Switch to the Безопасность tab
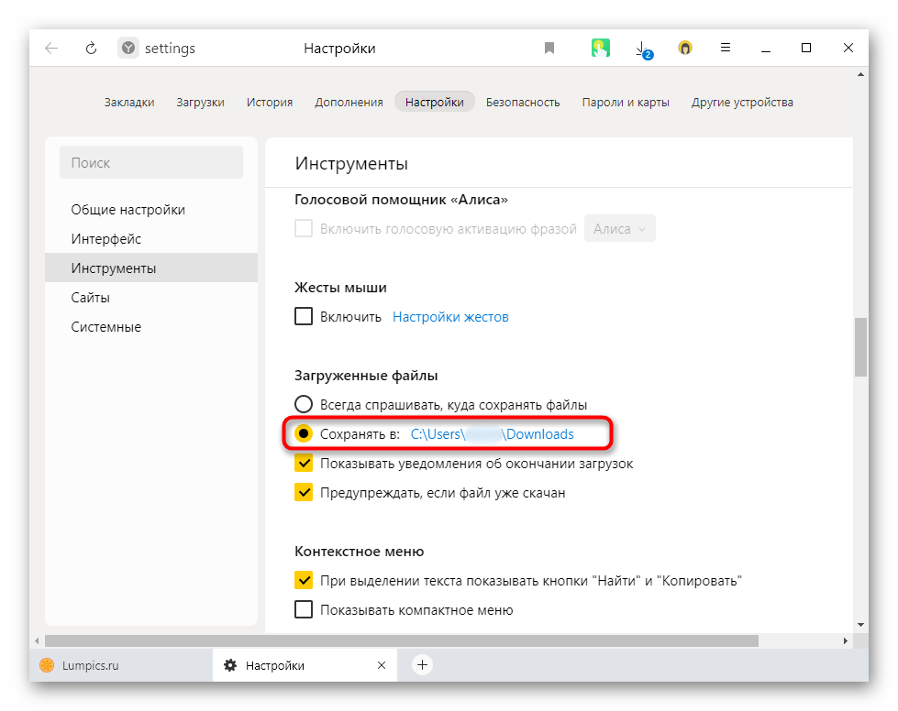Screen dimensions: 898x711 (523, 102)
